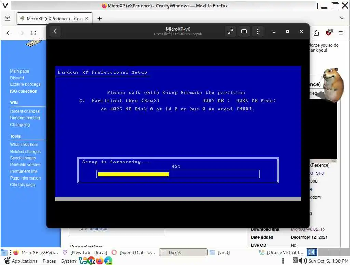Click the network tray icon beside volume
This screenshot has width=350, height=265.
pyautogui.click(x=295, y=260)
